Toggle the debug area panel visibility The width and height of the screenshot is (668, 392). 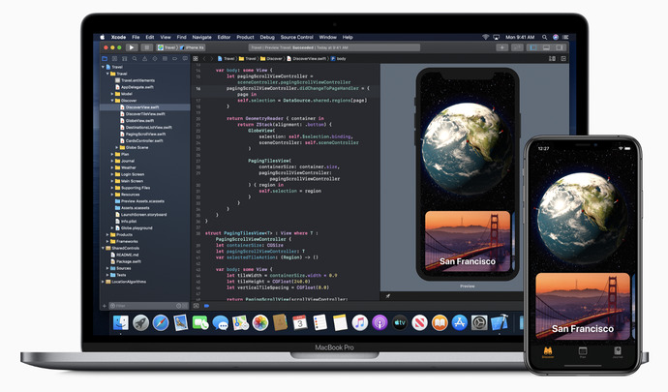pos(546,47)
